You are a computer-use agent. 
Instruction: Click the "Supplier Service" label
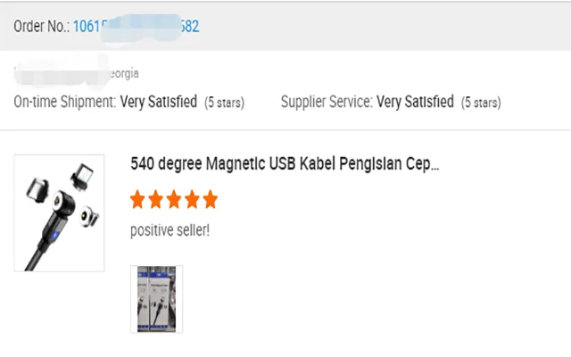327,102
